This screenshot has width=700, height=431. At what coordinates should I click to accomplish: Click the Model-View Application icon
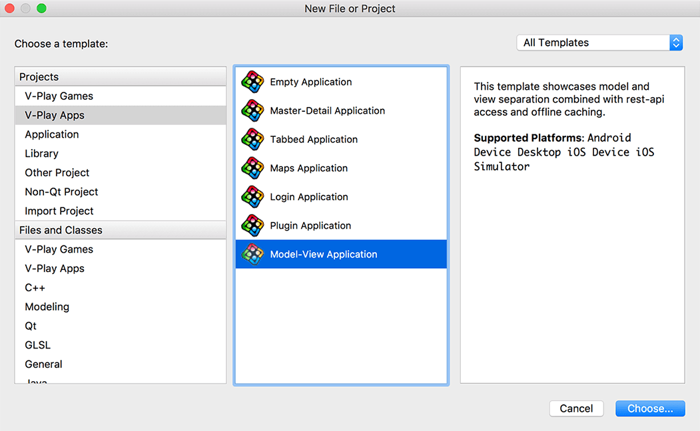[x=252, y=254]
